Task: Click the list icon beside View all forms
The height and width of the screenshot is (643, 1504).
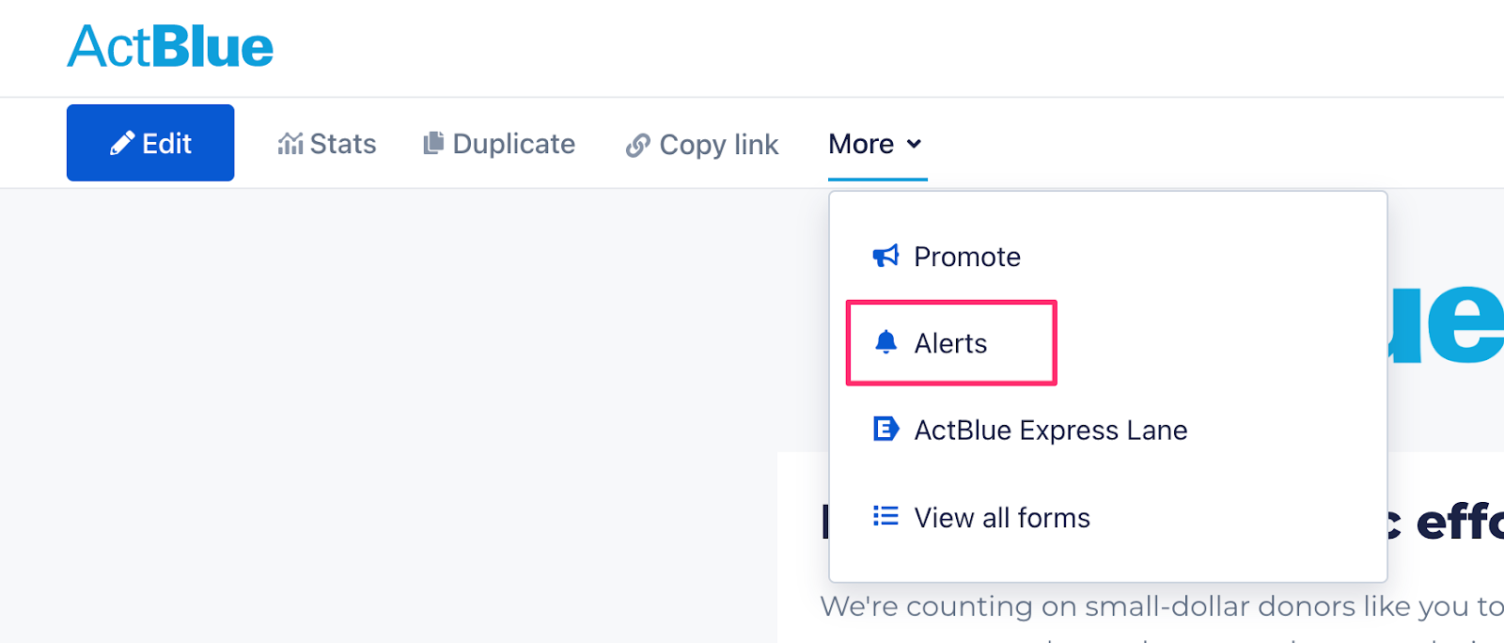Action: [885, 516]
